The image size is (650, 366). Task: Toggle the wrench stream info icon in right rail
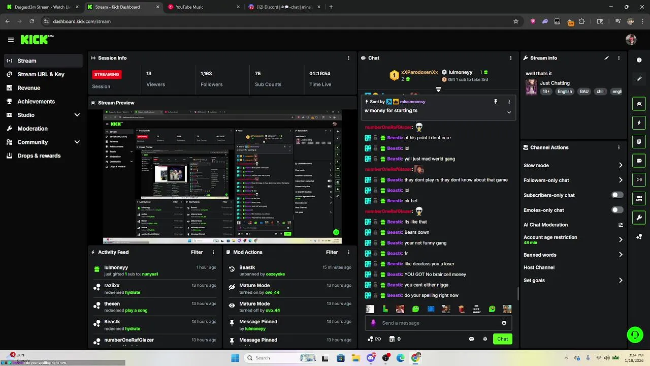click(639, 218)
